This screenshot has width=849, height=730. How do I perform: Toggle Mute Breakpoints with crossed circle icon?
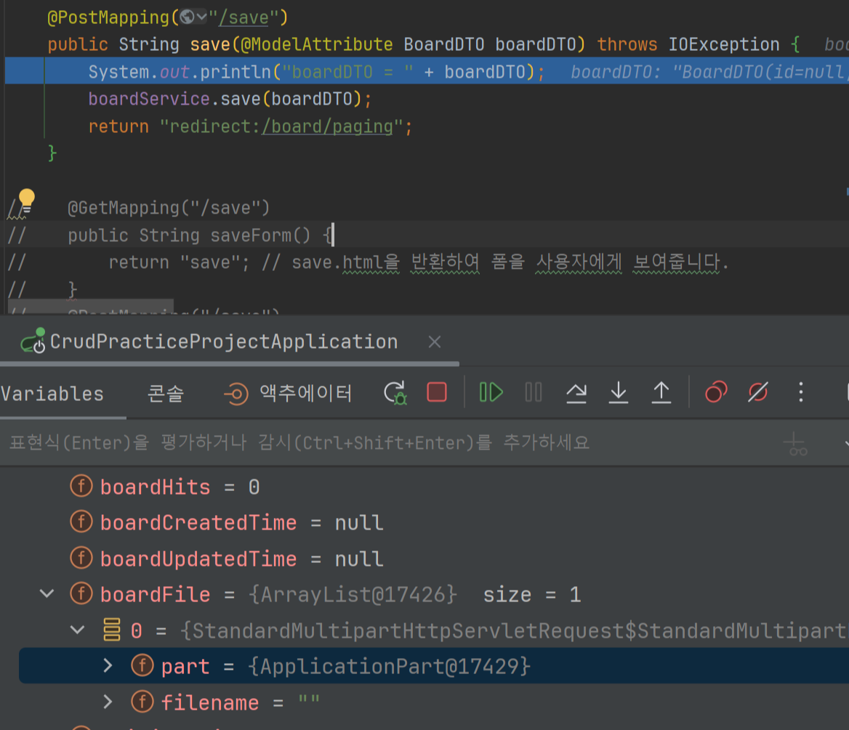tap(757, 392)
